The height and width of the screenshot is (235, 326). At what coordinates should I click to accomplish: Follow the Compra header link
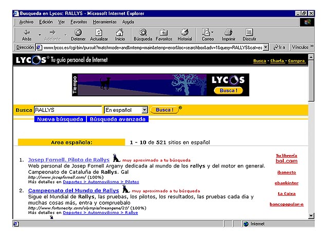point(297,61)
